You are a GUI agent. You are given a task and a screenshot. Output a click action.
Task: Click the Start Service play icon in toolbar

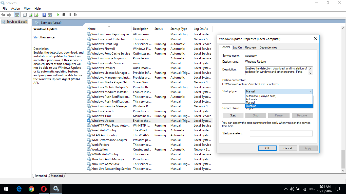58,15
